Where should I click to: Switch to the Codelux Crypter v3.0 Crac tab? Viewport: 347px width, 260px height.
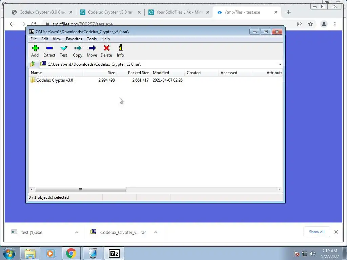click(x=42, y=12)
